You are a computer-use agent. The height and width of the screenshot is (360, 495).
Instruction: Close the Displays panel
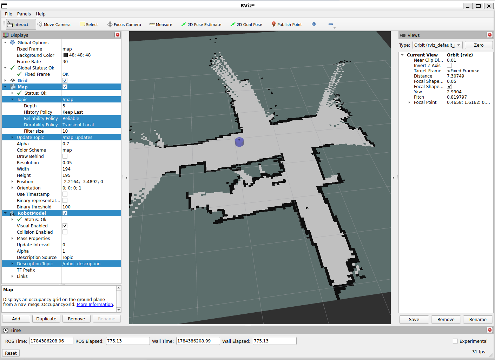coord(118,35)
